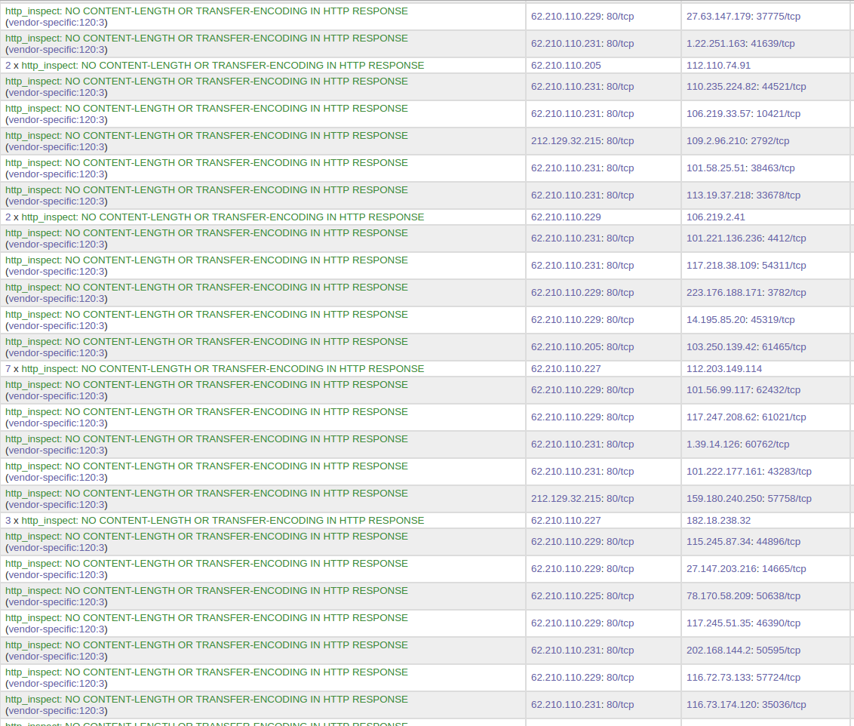
Task: Open destination 14.195.85.20: 45319/tcp
Action: tap(740, 320)
